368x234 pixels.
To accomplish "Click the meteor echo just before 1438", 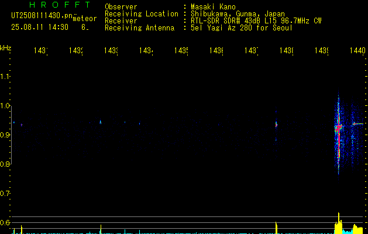I will pos(276,125).
